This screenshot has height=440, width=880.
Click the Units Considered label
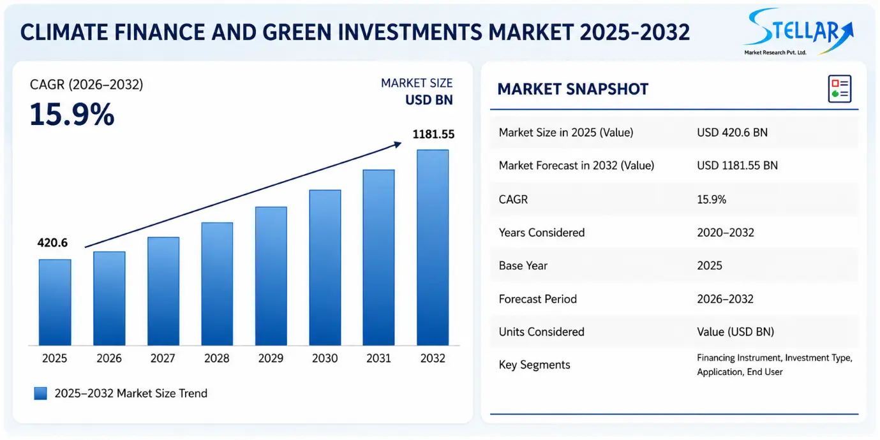tap(542, 332)
